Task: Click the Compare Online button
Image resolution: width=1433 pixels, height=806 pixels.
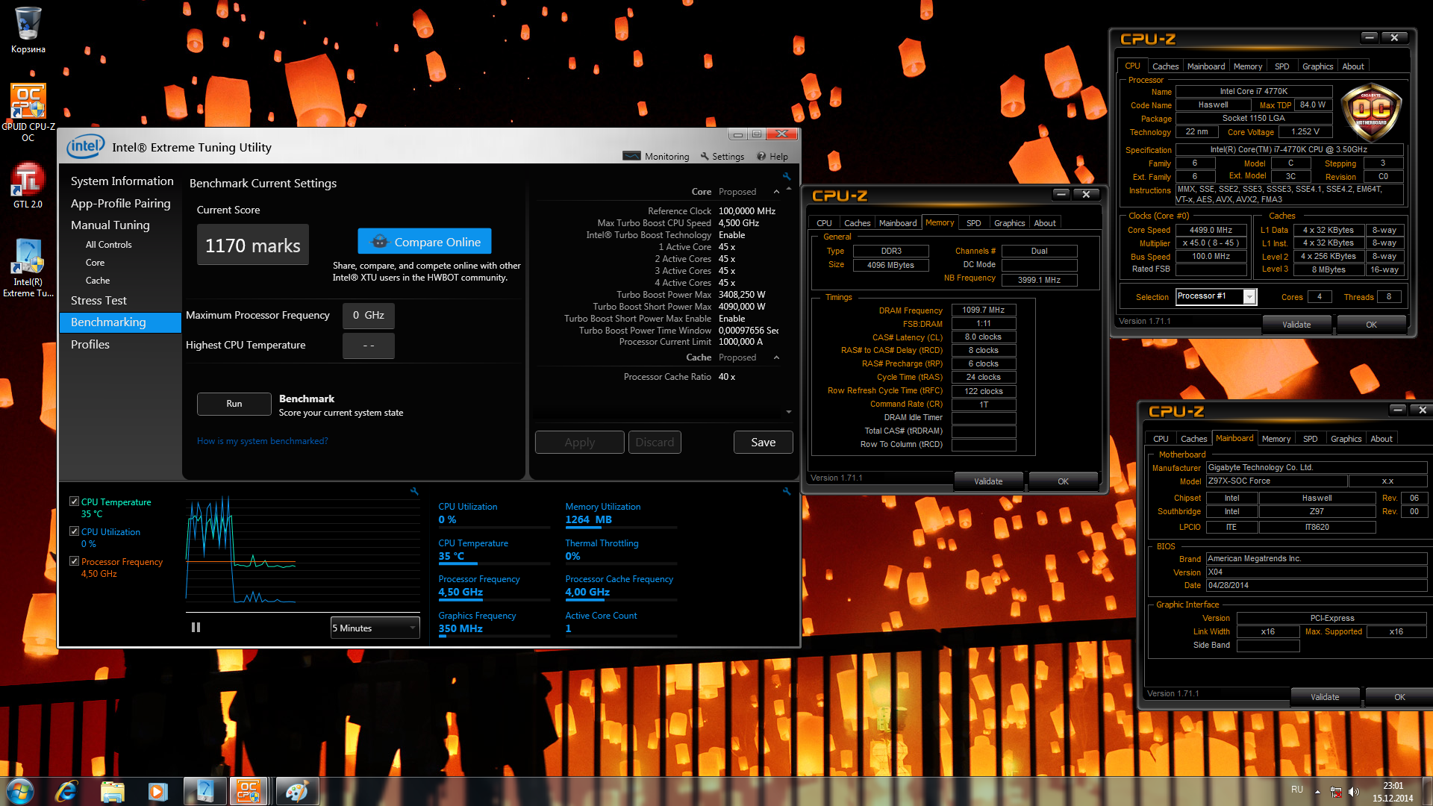Action: pos(425,242)
